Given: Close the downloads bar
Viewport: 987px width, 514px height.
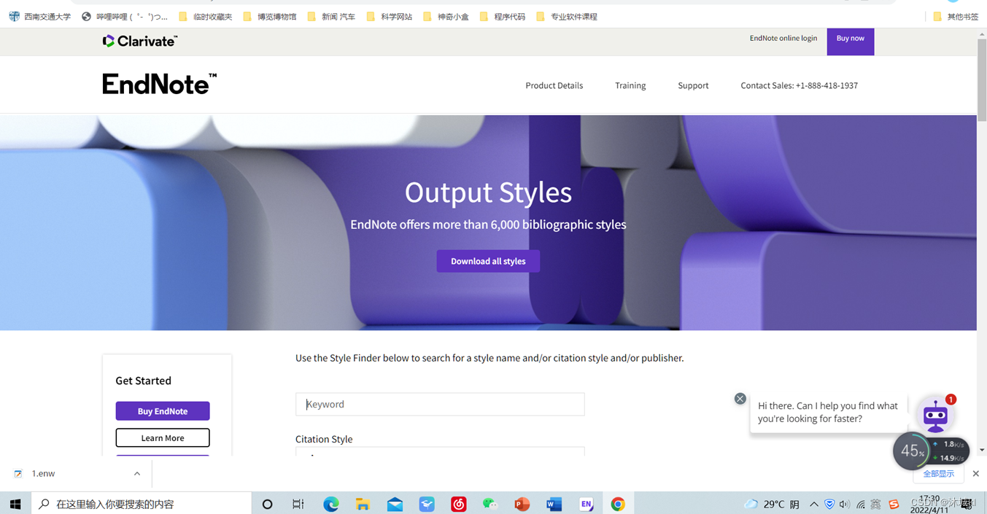Looking at the screenshot, I should 976,474.
